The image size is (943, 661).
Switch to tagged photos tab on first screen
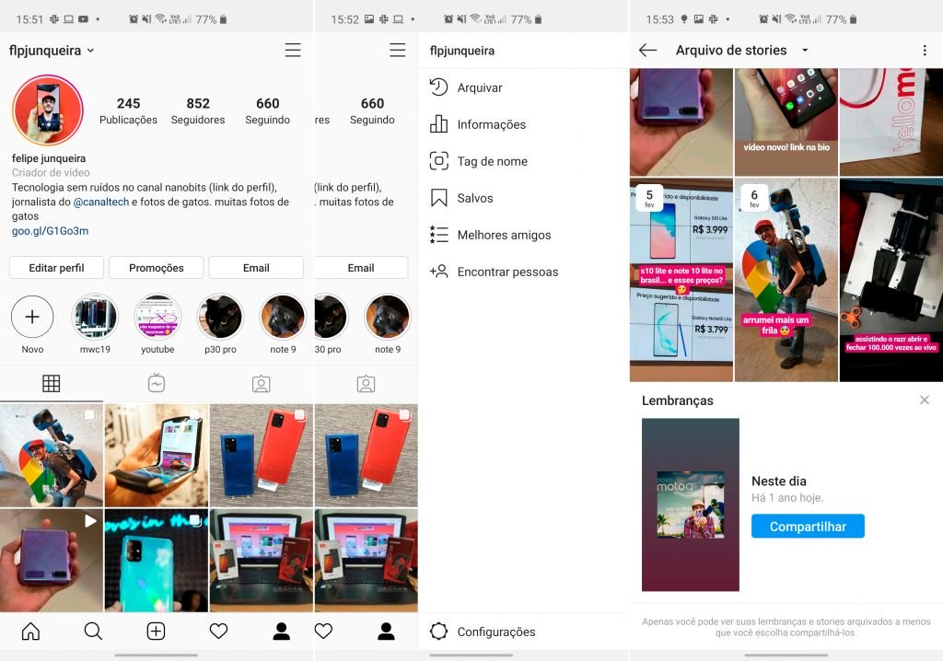click(261, 384)
